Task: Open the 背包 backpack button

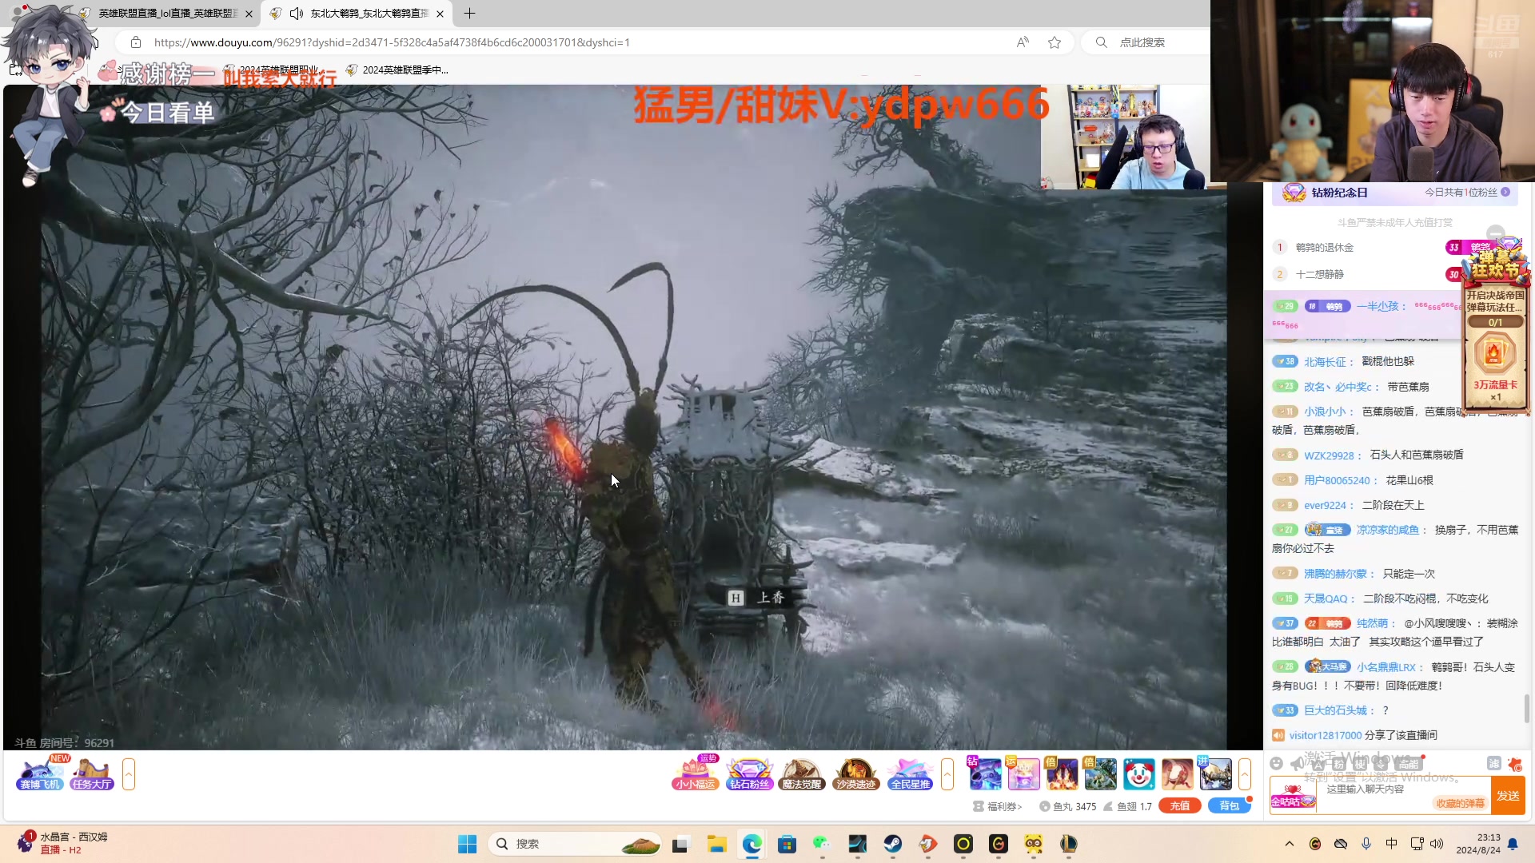Action: (1229, 805)
